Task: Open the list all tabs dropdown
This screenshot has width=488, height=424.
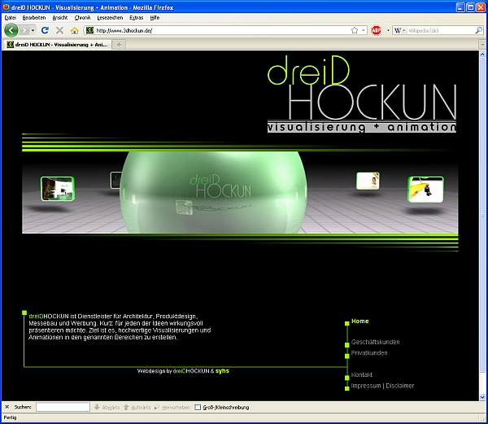Action: [x=482, y=45]
